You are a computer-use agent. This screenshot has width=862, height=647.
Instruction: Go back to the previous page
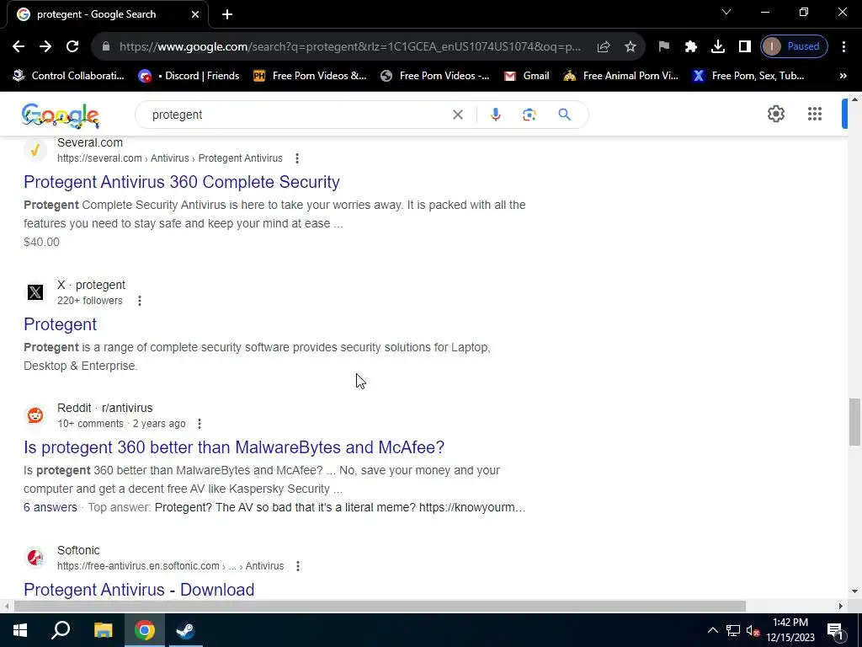19,46
